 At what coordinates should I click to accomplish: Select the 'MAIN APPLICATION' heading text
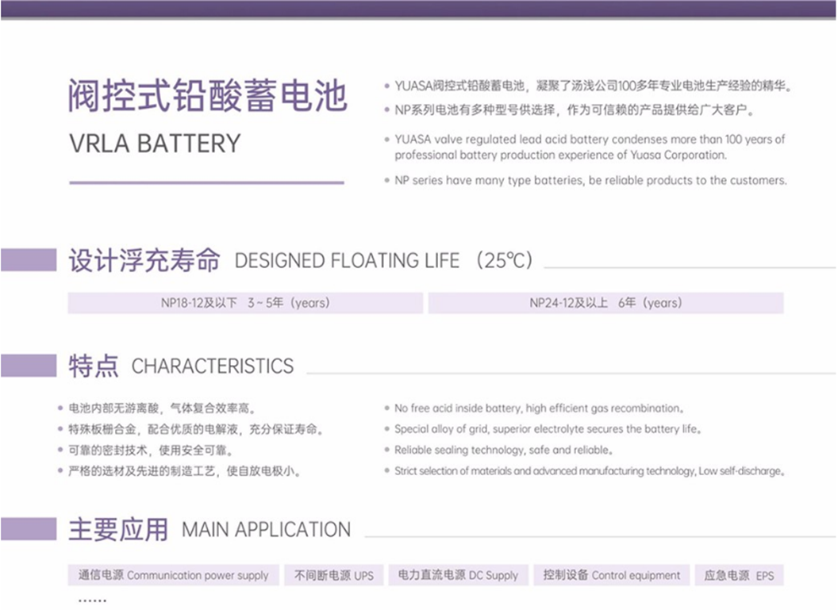tap(266, 530)
